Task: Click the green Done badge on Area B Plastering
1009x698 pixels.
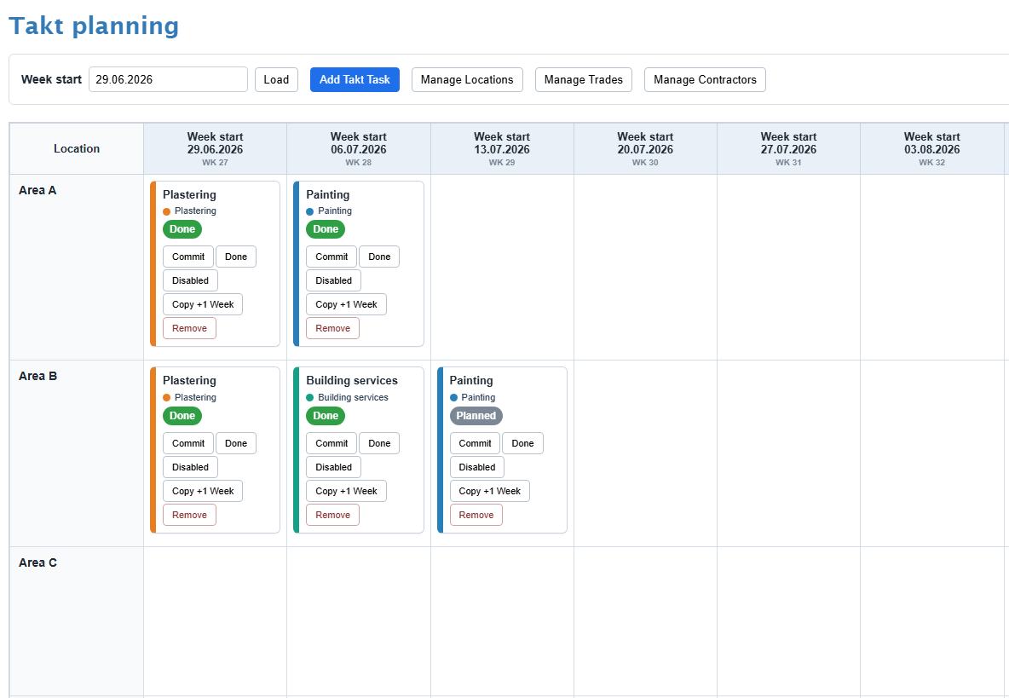Action: 182,416
